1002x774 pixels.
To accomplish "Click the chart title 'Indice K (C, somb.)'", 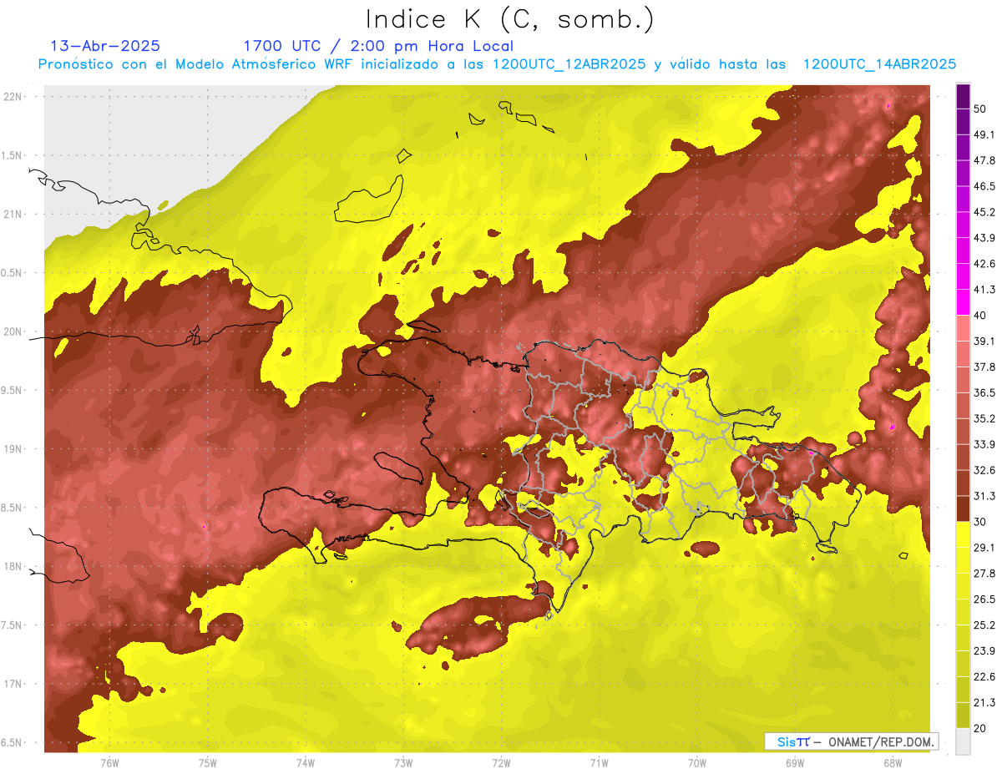I will click(x=509, y=19).
